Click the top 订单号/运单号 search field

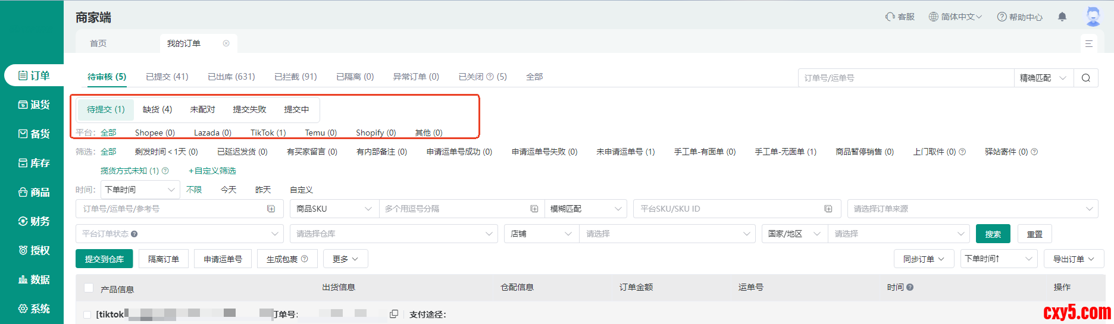[906, 78]
